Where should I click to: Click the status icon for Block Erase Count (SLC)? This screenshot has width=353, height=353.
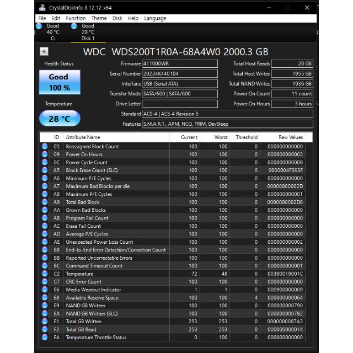click(x=45, y=170)
